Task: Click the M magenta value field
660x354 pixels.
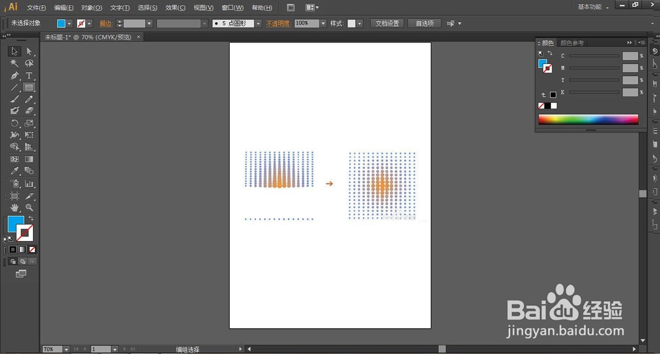Action: 630,68
